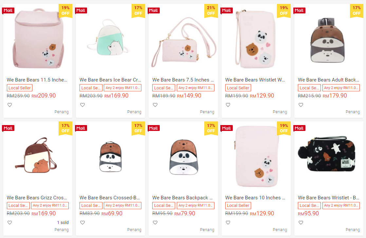The image size is (366, 238).
Task: Open We Bare Bears 7.5 Inches title link
Action: click(183, 80)
